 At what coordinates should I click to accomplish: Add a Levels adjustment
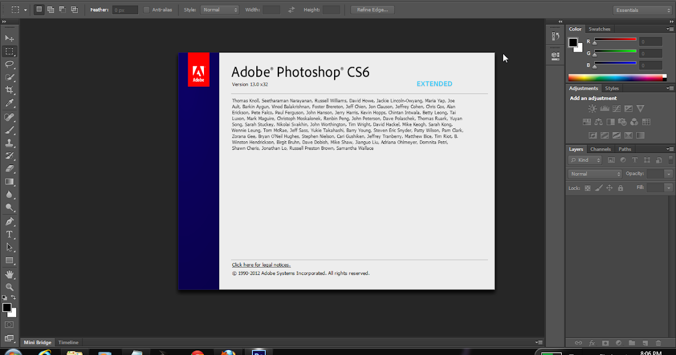pyautogui.click(x=604, y=108)
